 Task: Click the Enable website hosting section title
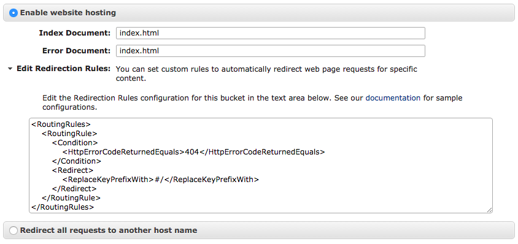68,13
